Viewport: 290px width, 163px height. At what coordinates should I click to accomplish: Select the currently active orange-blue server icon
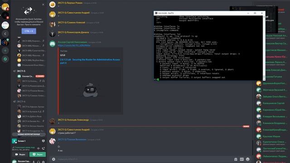(5, 42)
